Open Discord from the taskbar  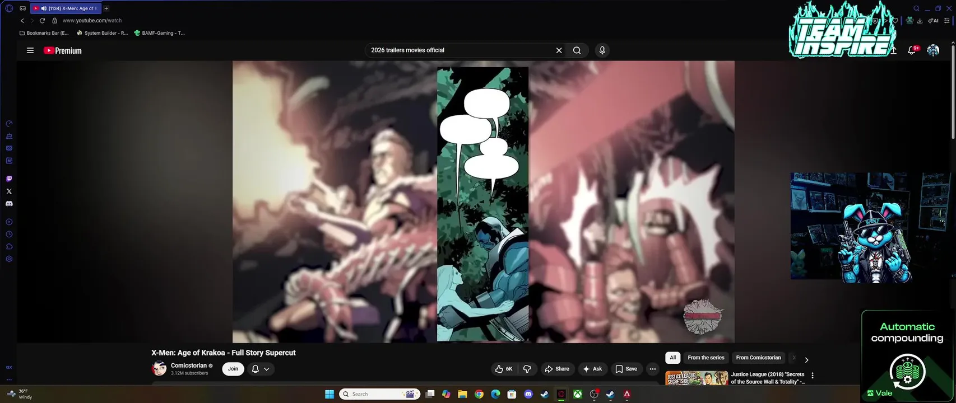(x=528, y=394)
